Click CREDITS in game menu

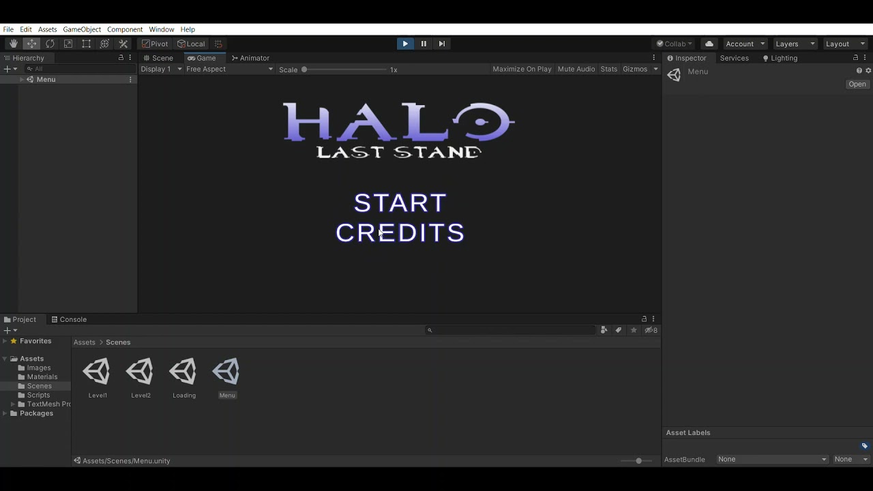400,233
